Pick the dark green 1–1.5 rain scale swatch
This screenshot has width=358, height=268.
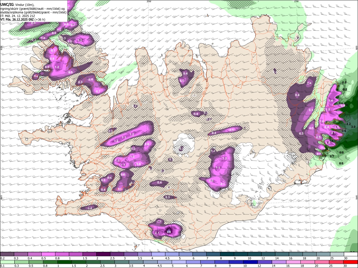pos(65,262)
